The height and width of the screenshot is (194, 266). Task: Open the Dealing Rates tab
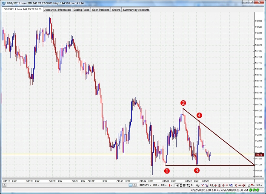tap(81, 10)
